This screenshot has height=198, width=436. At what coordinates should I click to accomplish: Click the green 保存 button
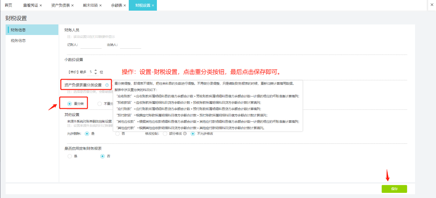[394, 189]
